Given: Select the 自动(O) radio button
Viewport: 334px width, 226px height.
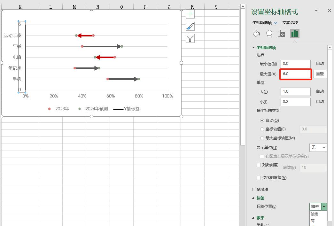Looking at the screenshot, I should coord(262,121).
